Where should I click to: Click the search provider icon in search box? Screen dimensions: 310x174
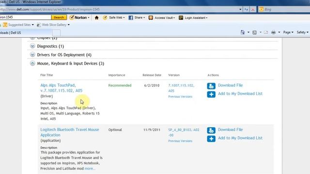[x=262, y=9]
